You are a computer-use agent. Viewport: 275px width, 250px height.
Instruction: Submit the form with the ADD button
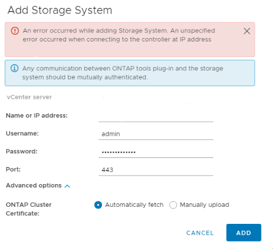pyautogui.click(x=244, y=232)
